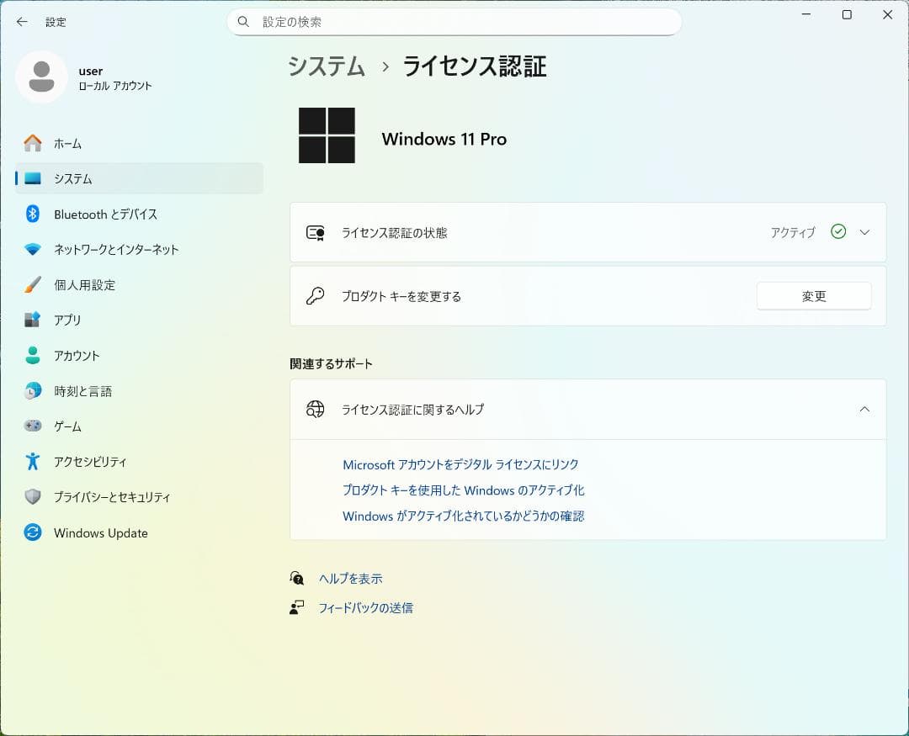Click the back arrow navigation icon
Screen dimensions: 909x736
(22, 22)
